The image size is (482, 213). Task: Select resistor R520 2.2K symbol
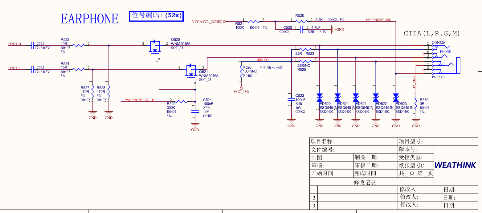pyautogui.click(x=301, y=21)
